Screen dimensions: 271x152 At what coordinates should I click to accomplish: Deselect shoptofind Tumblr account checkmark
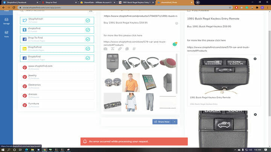tap(88, 30)
